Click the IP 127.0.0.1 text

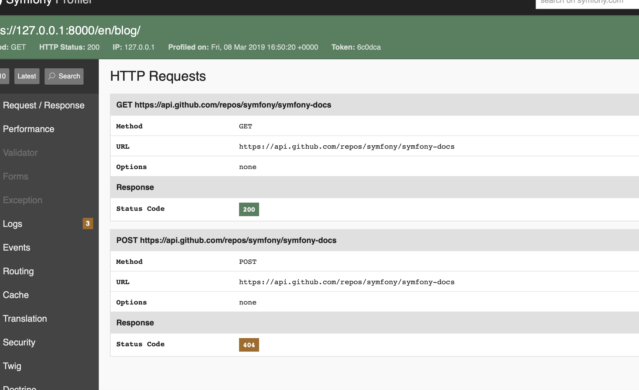(134, 47)
